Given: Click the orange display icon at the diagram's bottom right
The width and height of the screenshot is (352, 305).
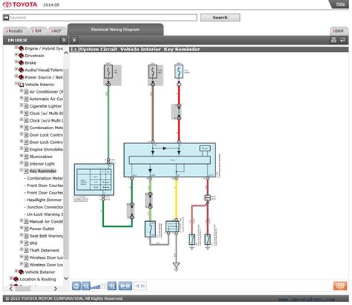Looking at the screenshot, I should click(x=340, y=286).
